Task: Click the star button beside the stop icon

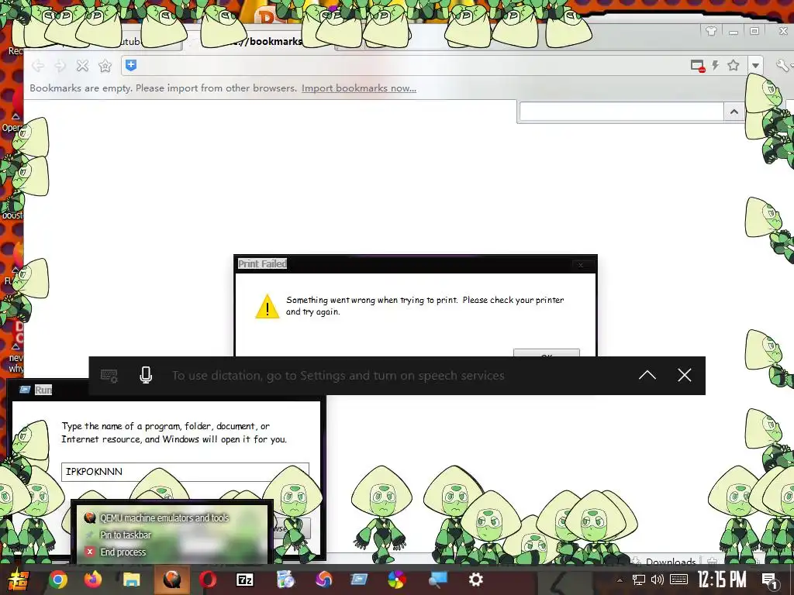Action: (105, 66)
